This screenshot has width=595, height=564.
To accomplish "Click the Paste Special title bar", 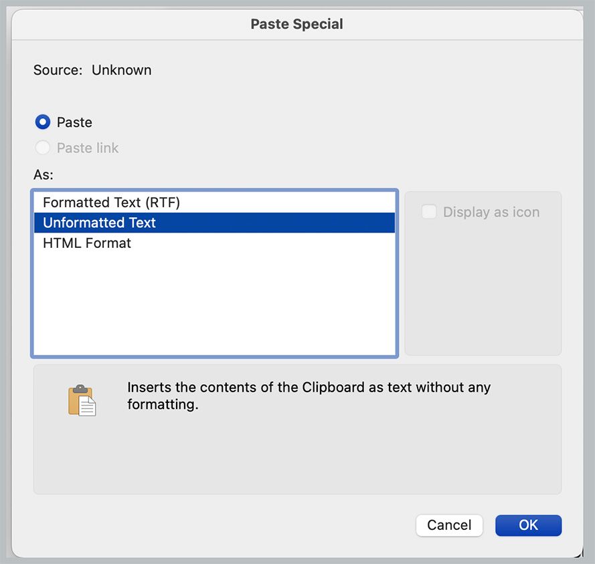I will [296, 23].
